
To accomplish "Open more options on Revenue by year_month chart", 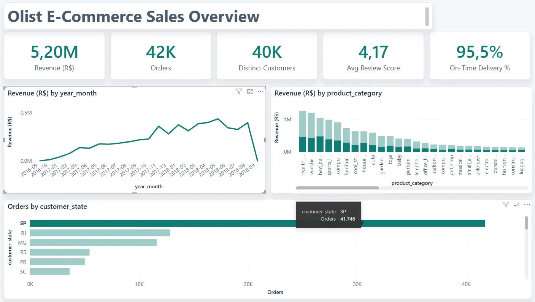I will tap(260, 91).
